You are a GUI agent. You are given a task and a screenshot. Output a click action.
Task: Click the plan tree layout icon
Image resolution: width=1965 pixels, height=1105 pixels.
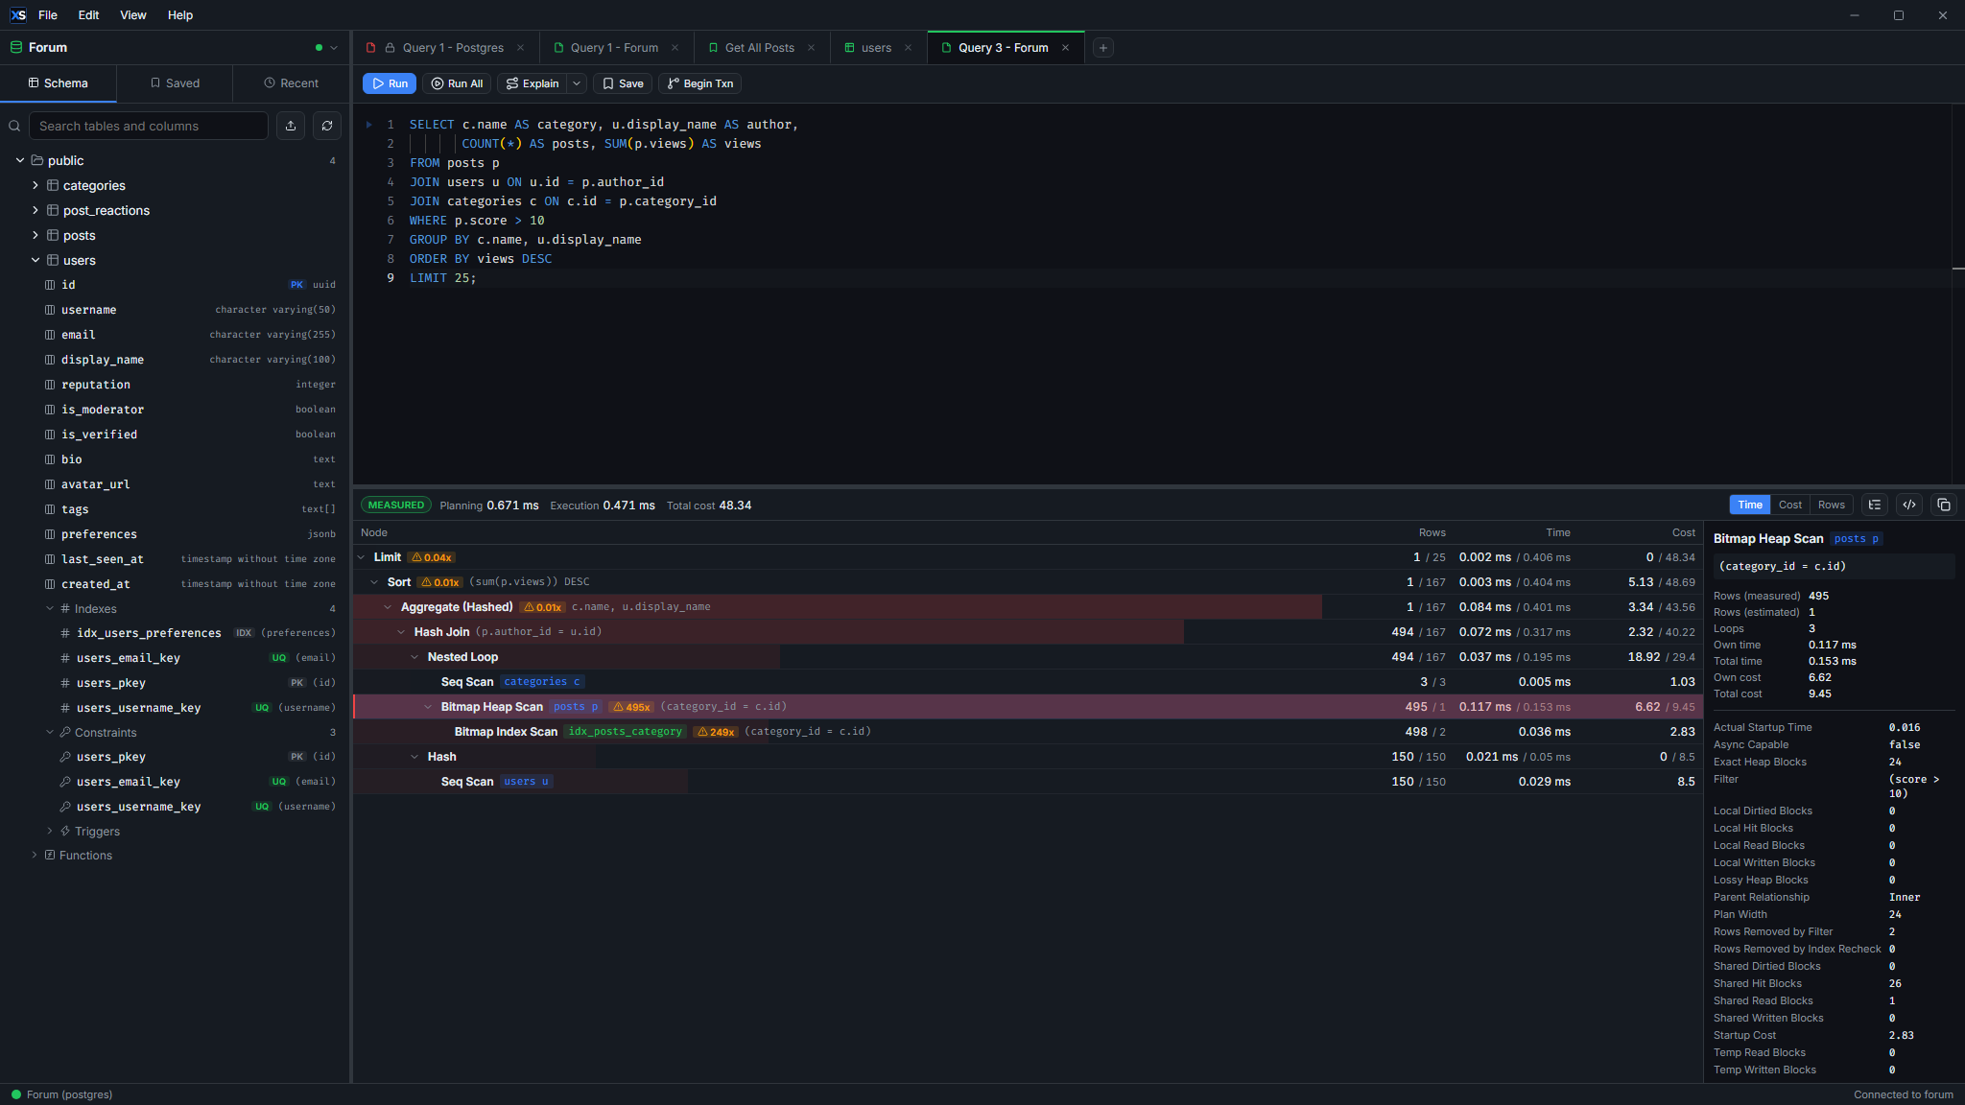pyautogui.click(x=1875, y=505)
